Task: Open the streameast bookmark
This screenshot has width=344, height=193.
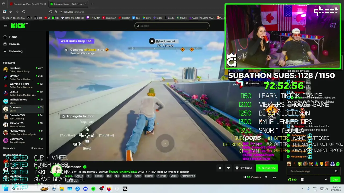Action: click(x=109, y=18)
